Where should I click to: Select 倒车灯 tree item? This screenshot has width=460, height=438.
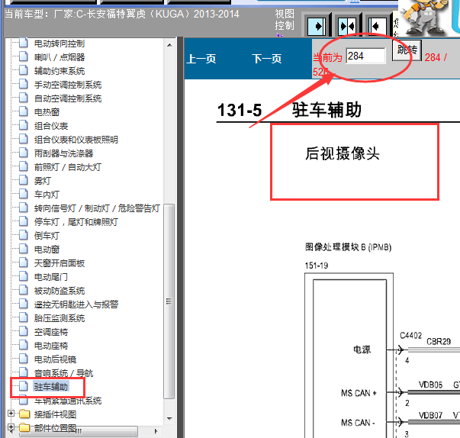coord(47,236)
